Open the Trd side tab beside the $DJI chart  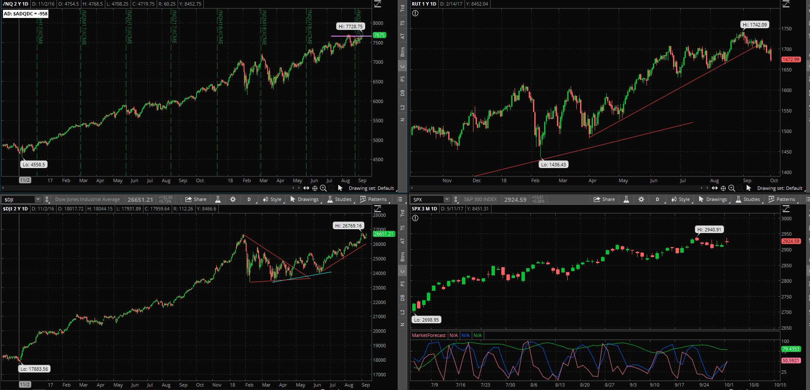(402, 213)
